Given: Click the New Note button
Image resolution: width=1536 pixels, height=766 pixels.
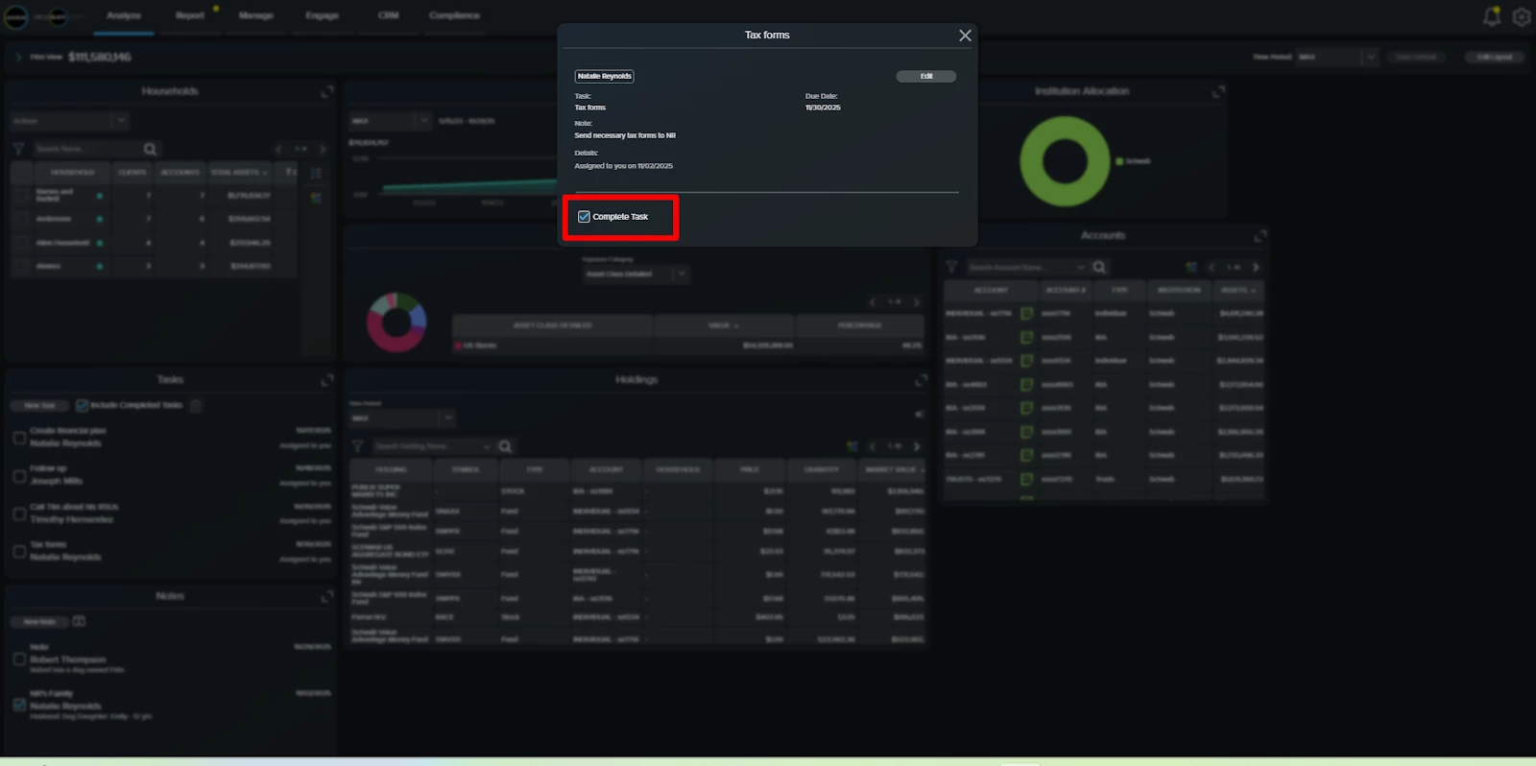Looking at the screenshot, I should point(39,622).
